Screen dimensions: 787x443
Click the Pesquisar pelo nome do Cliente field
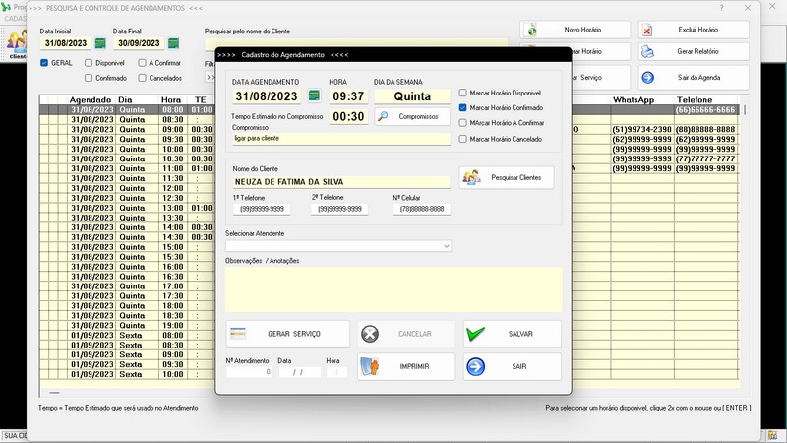356,44
